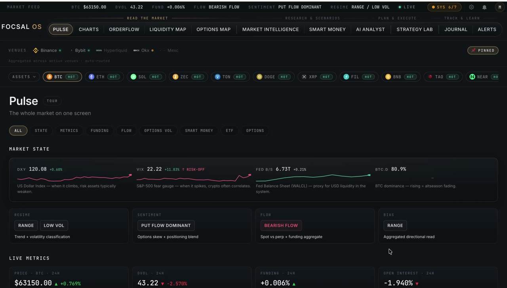Click BTC price $63150.00 in top bar
The image size is (507, 288).
pyautogui.click(x=95, y=7)
